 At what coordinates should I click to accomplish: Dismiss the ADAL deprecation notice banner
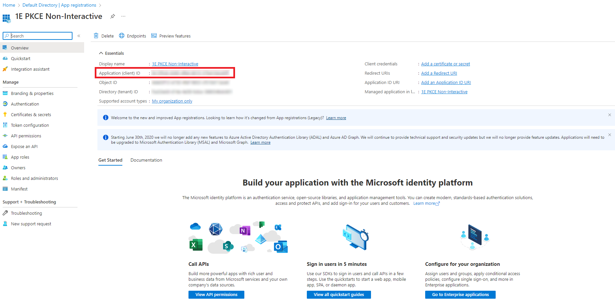pyautogui.click(x=610, y=135)
